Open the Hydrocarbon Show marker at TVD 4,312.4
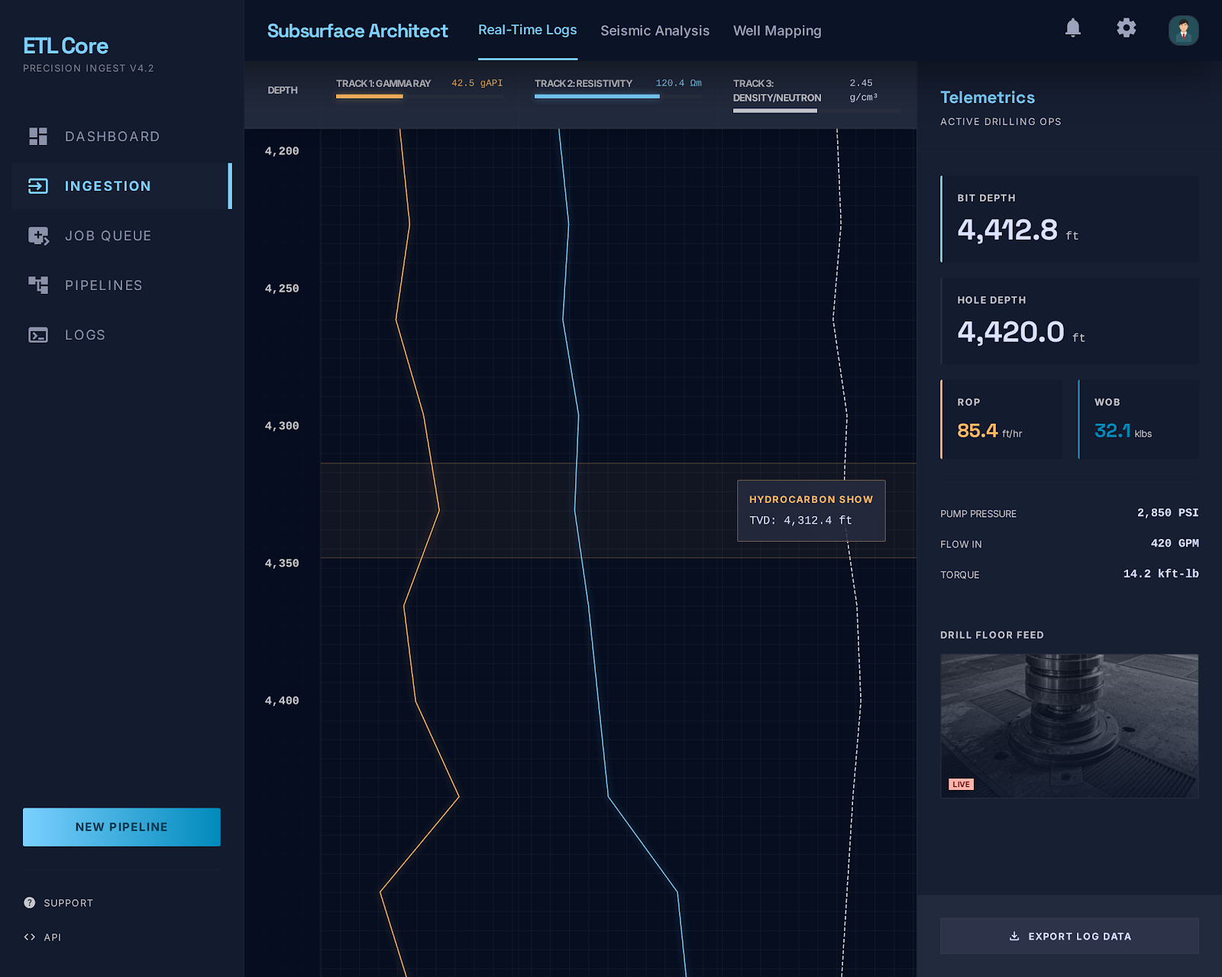 point(811,510)
